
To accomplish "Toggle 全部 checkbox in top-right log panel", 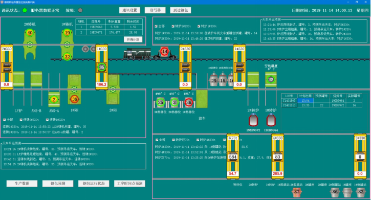I will [156, 26].
